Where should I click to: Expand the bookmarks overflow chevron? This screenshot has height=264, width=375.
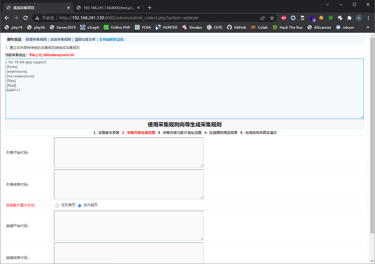pyautogui.click(x=367, y=27)
